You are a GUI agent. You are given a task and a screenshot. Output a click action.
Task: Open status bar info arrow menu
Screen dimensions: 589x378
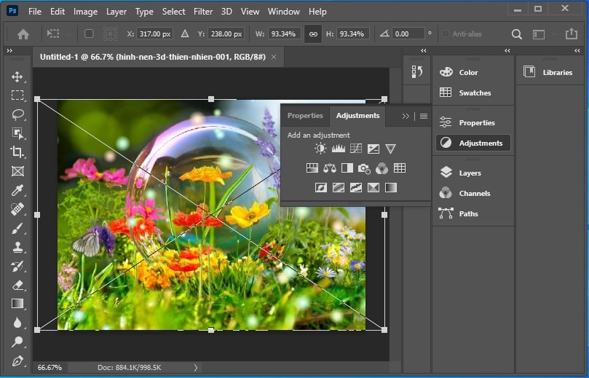[x=196, y=368]
